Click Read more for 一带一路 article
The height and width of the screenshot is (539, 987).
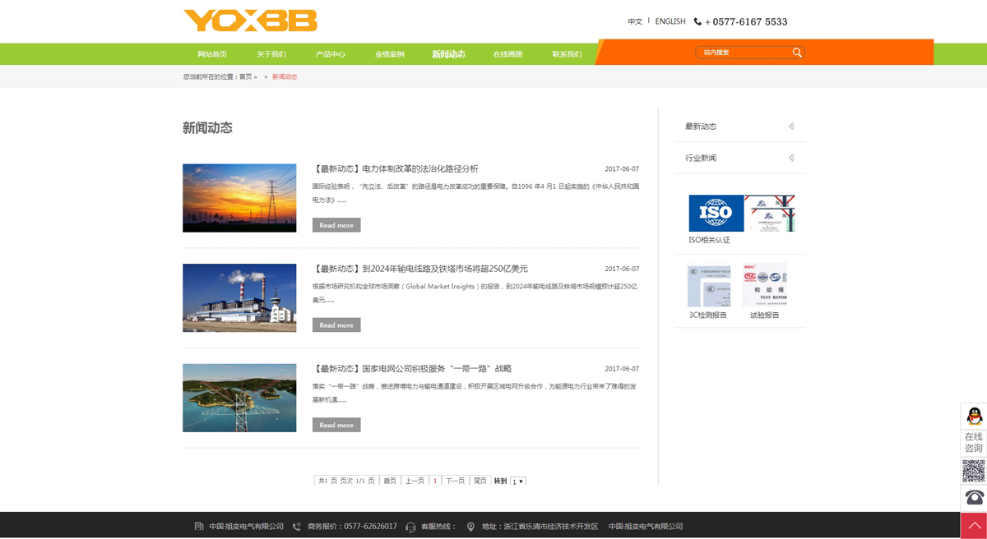[336, 425]
